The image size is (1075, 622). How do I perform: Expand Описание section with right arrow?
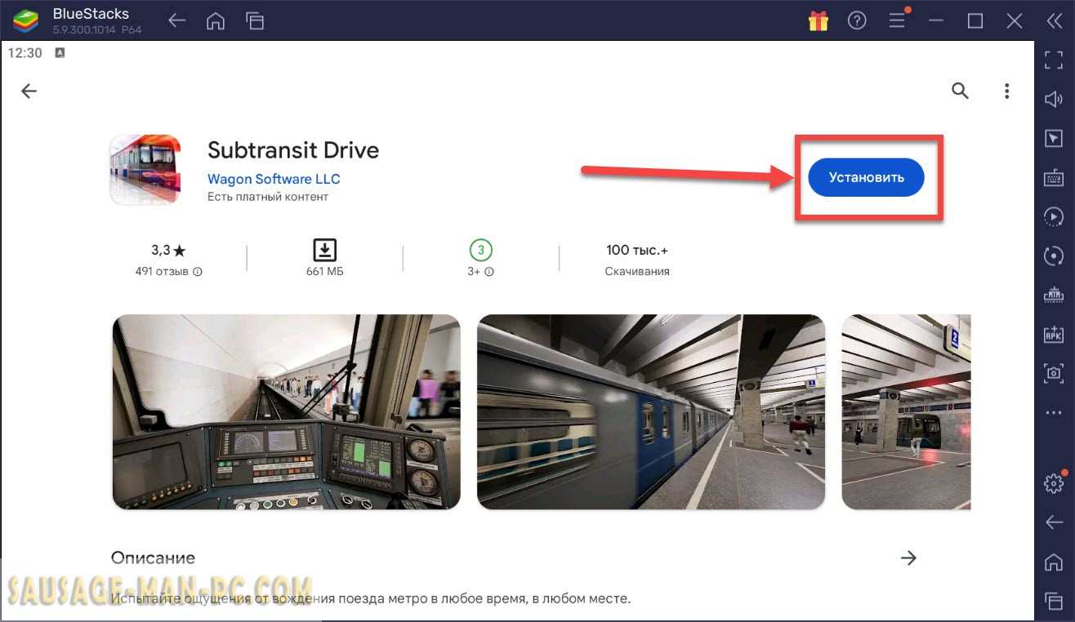[x=908, y=558]
